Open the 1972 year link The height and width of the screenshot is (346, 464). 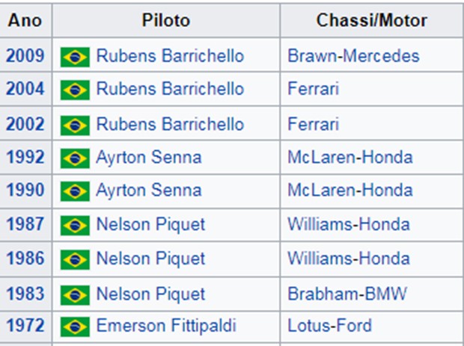25,325
